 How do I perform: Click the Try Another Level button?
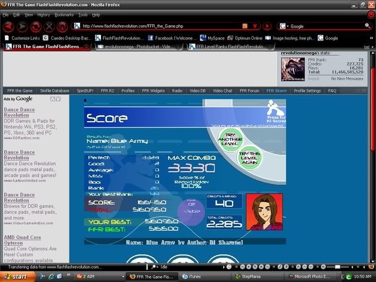(x=230, y=140)
